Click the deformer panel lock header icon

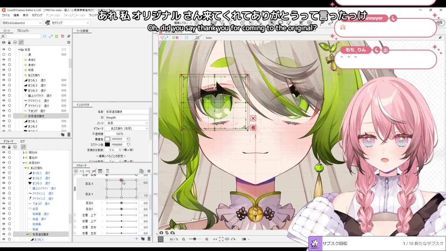click(9, 147)
